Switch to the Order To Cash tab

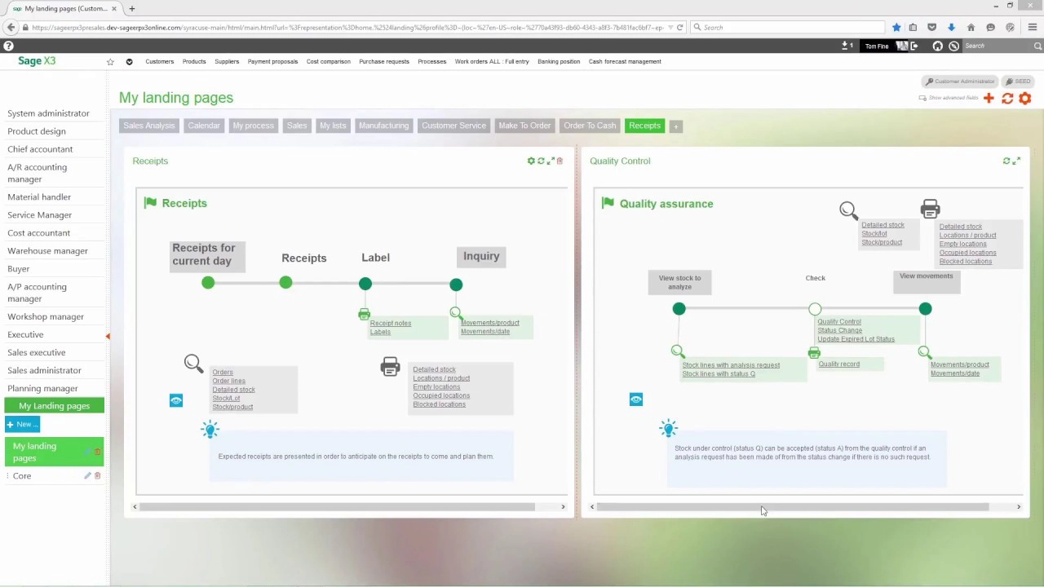(590, 126)
